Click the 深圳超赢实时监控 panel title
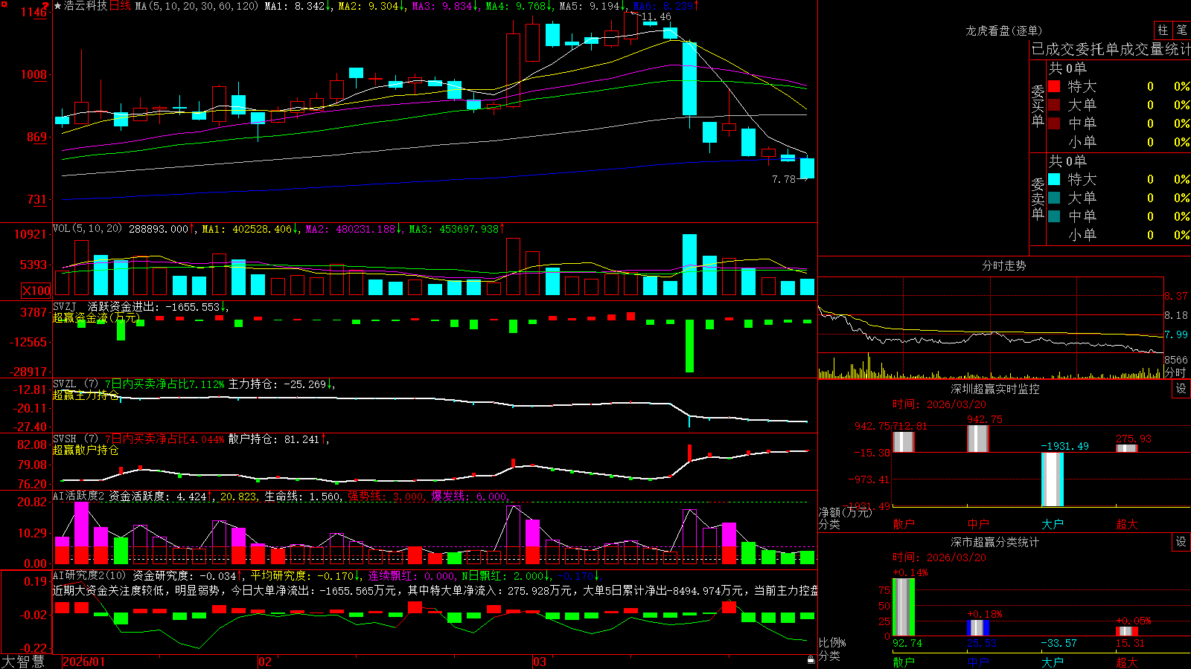The width and height of the screenshot is (1191, 669). pos(994,389)
